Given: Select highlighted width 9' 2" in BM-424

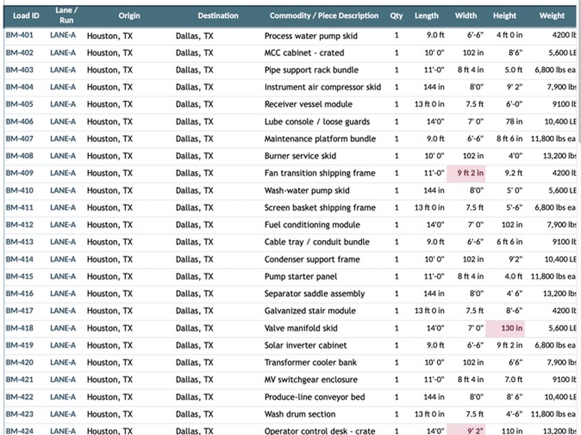Looking at the screenshot, I should point(466,430).
